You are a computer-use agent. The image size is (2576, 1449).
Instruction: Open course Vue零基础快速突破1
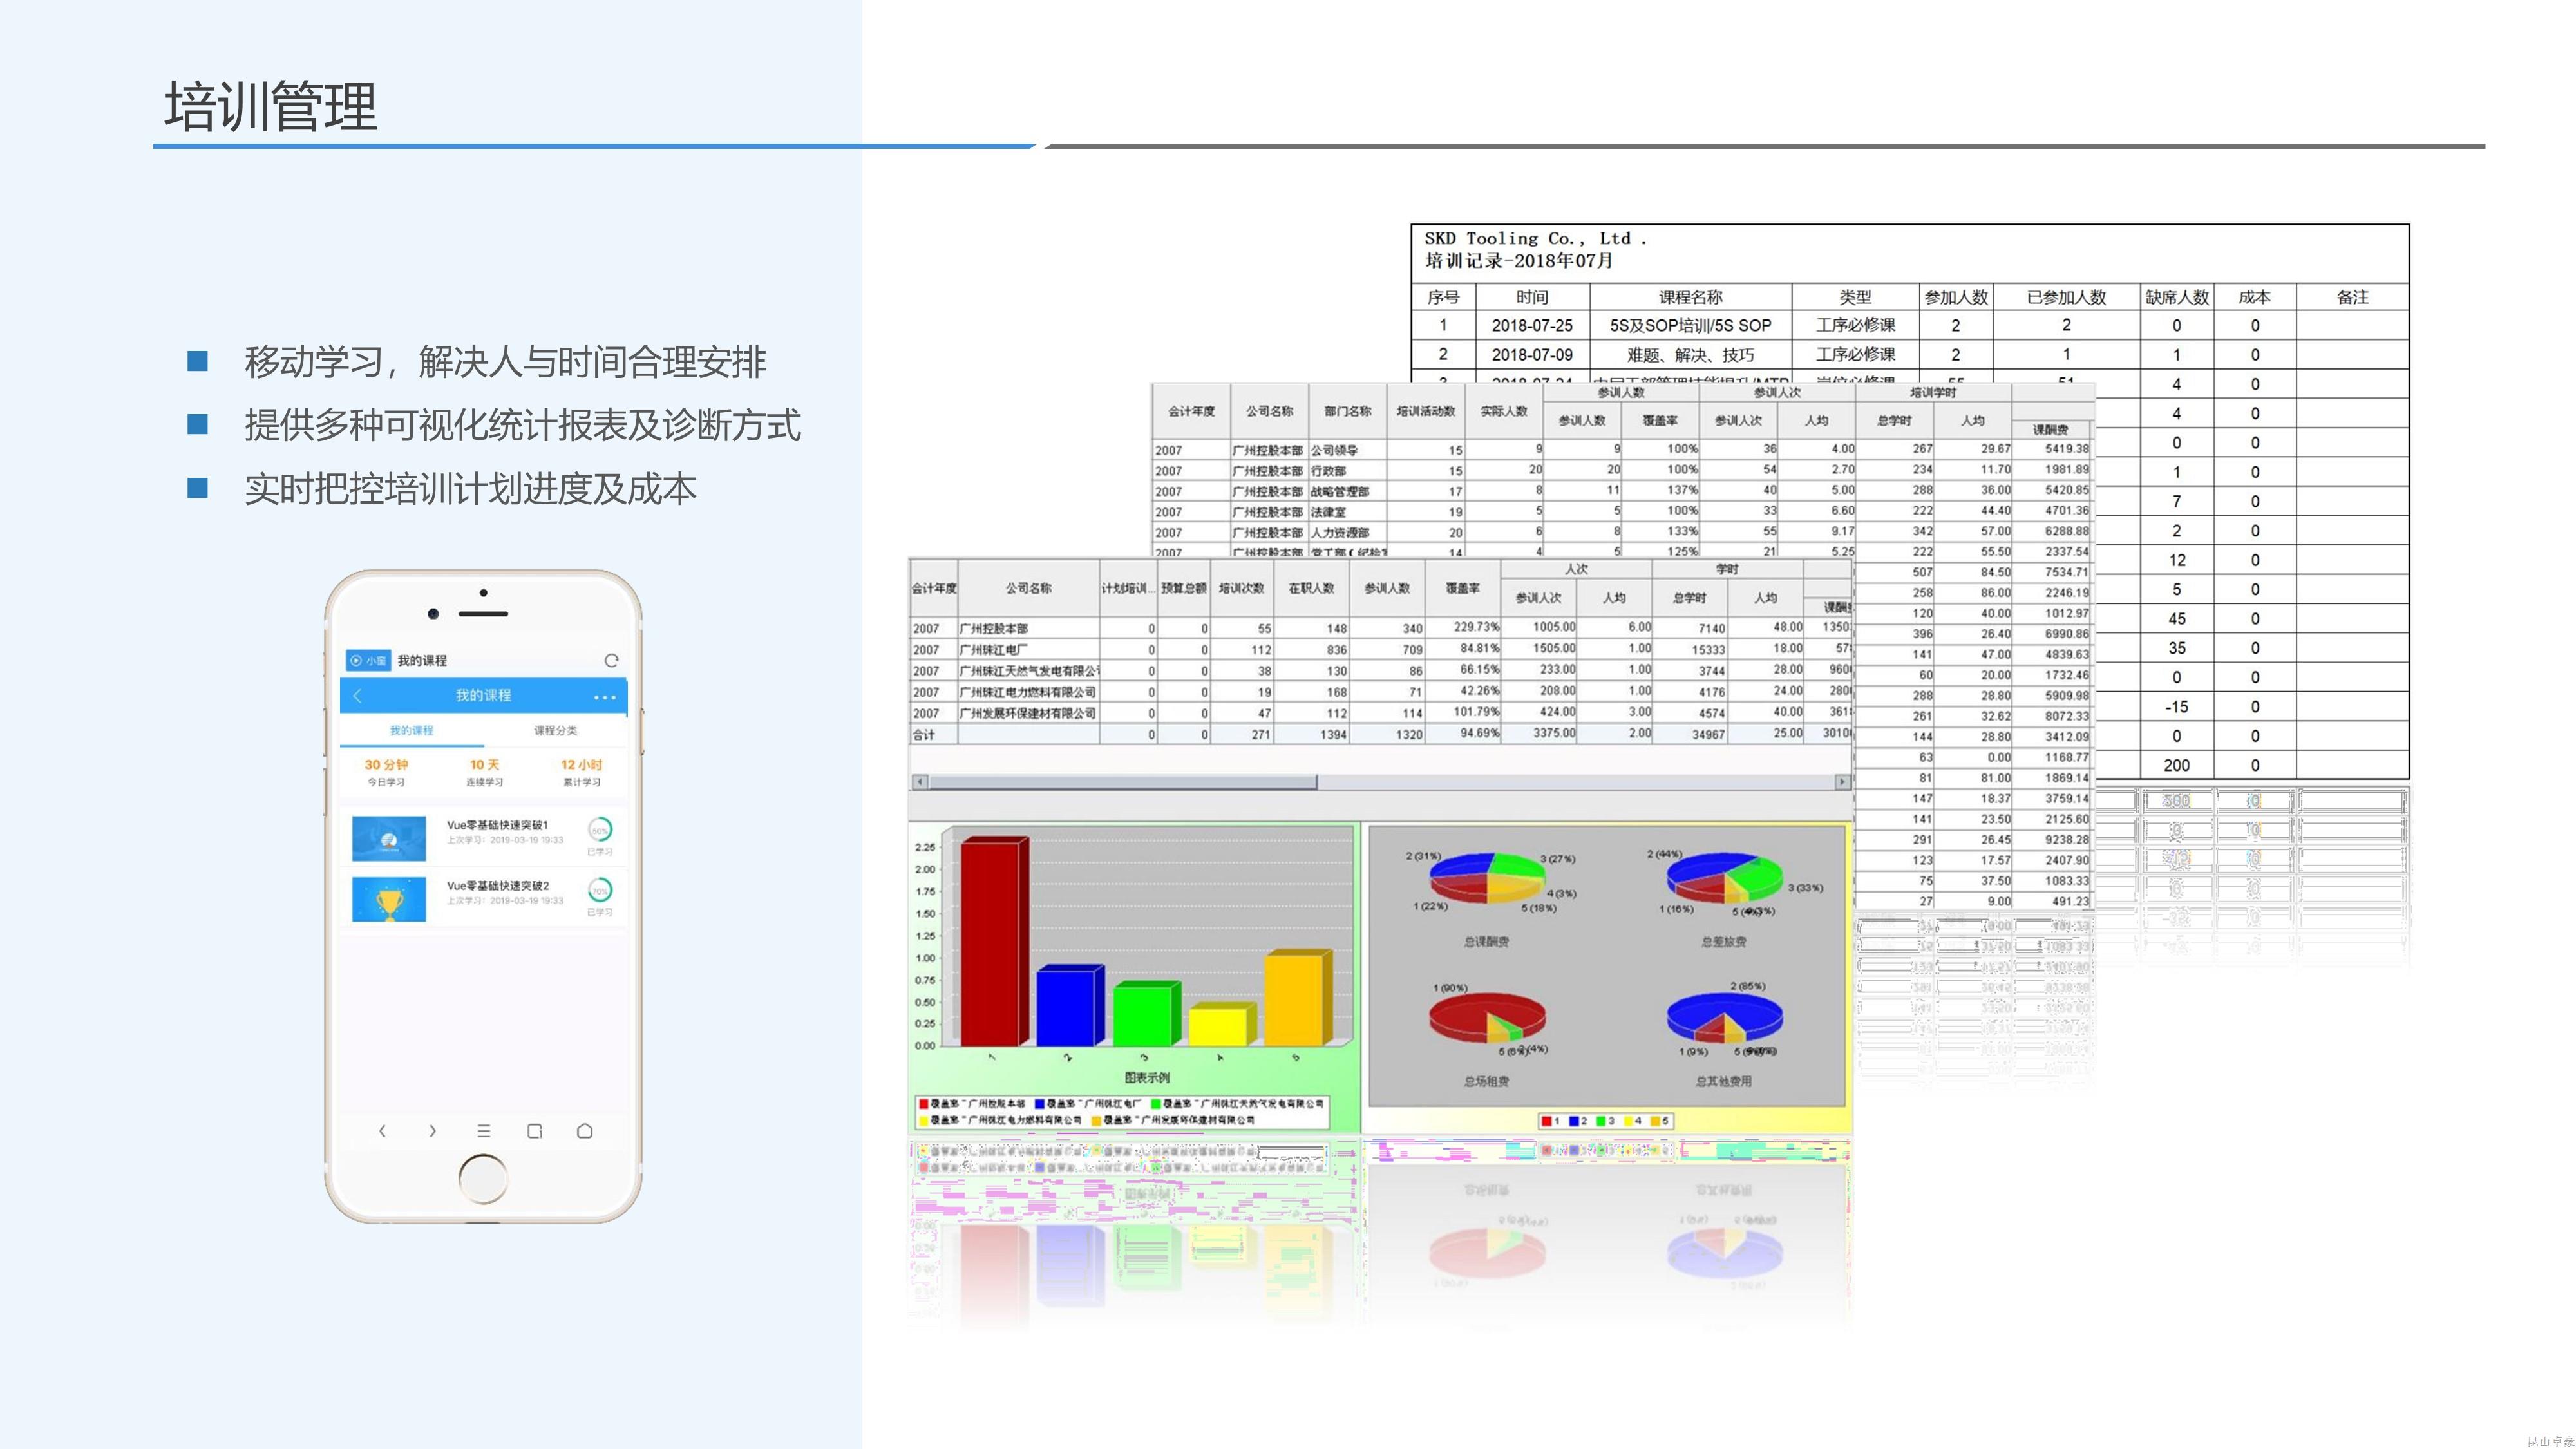pos(497,825)
